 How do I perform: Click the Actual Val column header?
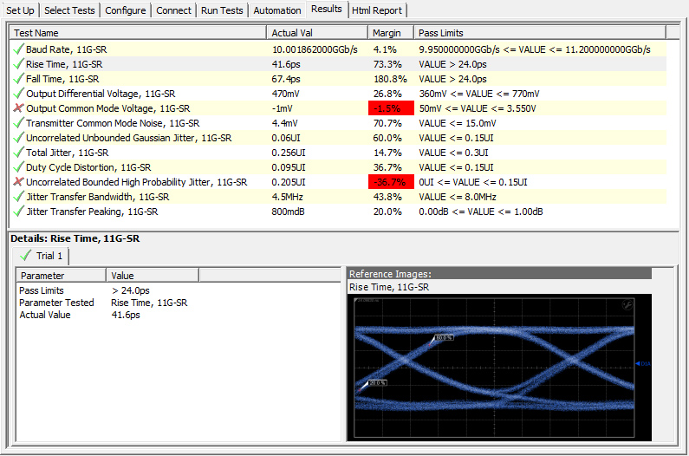coord(316,32)
